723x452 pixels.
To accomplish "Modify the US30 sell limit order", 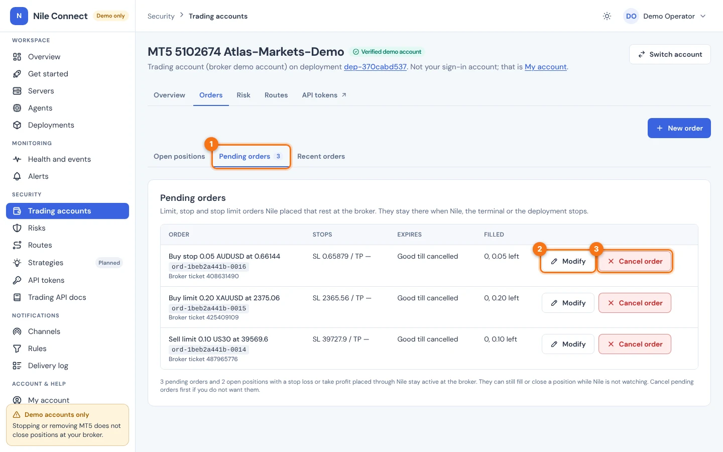I will click(x=568, y=344).
